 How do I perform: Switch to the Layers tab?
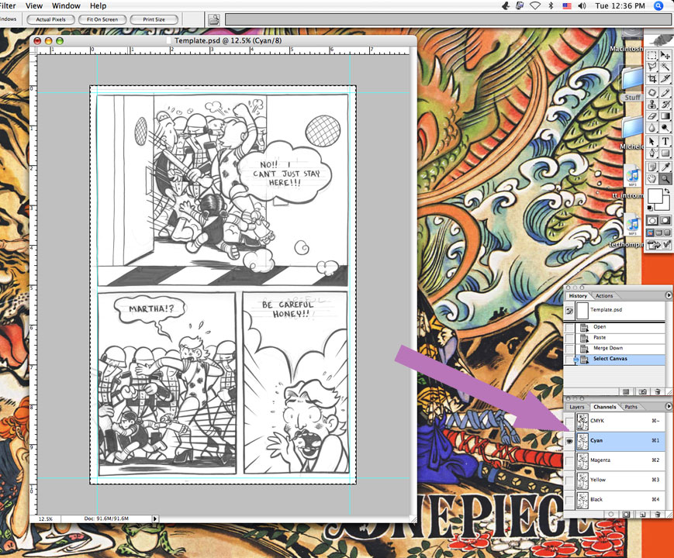click(576, 407)
